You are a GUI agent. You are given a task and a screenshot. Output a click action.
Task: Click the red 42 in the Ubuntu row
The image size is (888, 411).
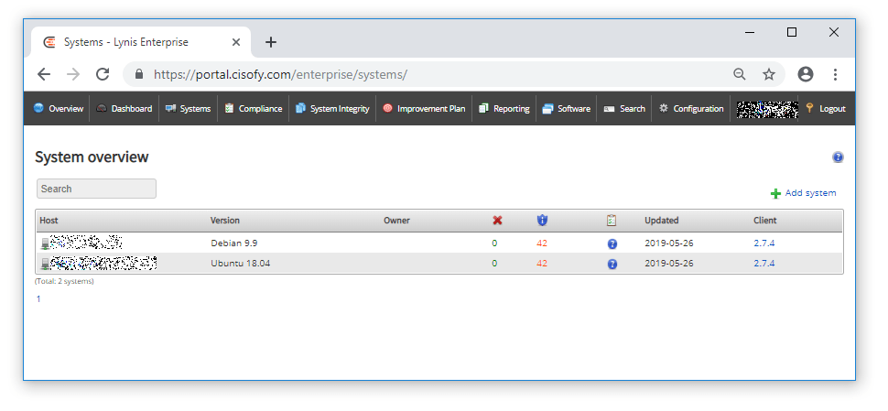pos(542,264)
